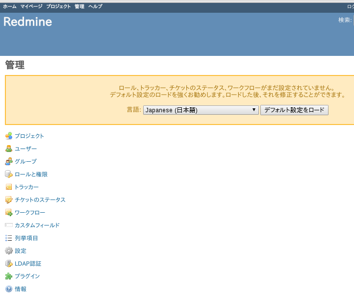The width and height of the screenshot is (354, 301).
Task: Open ワークフロー link
Action: 30,212
